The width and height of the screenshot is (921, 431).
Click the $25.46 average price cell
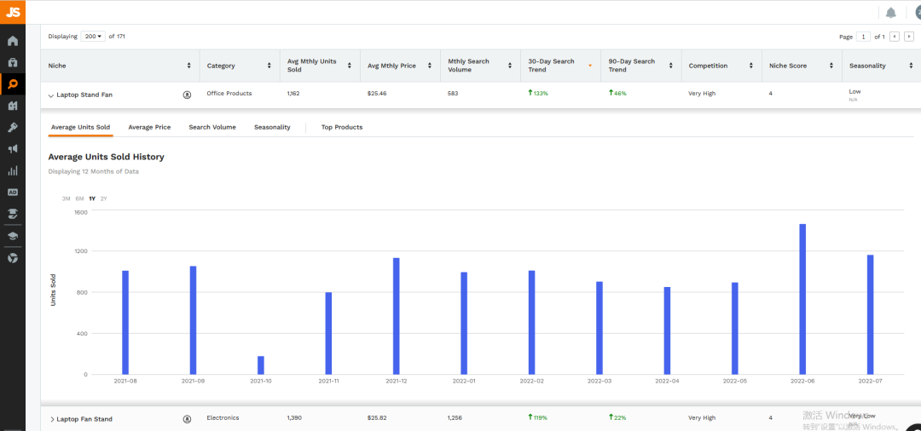coord(377,93)
